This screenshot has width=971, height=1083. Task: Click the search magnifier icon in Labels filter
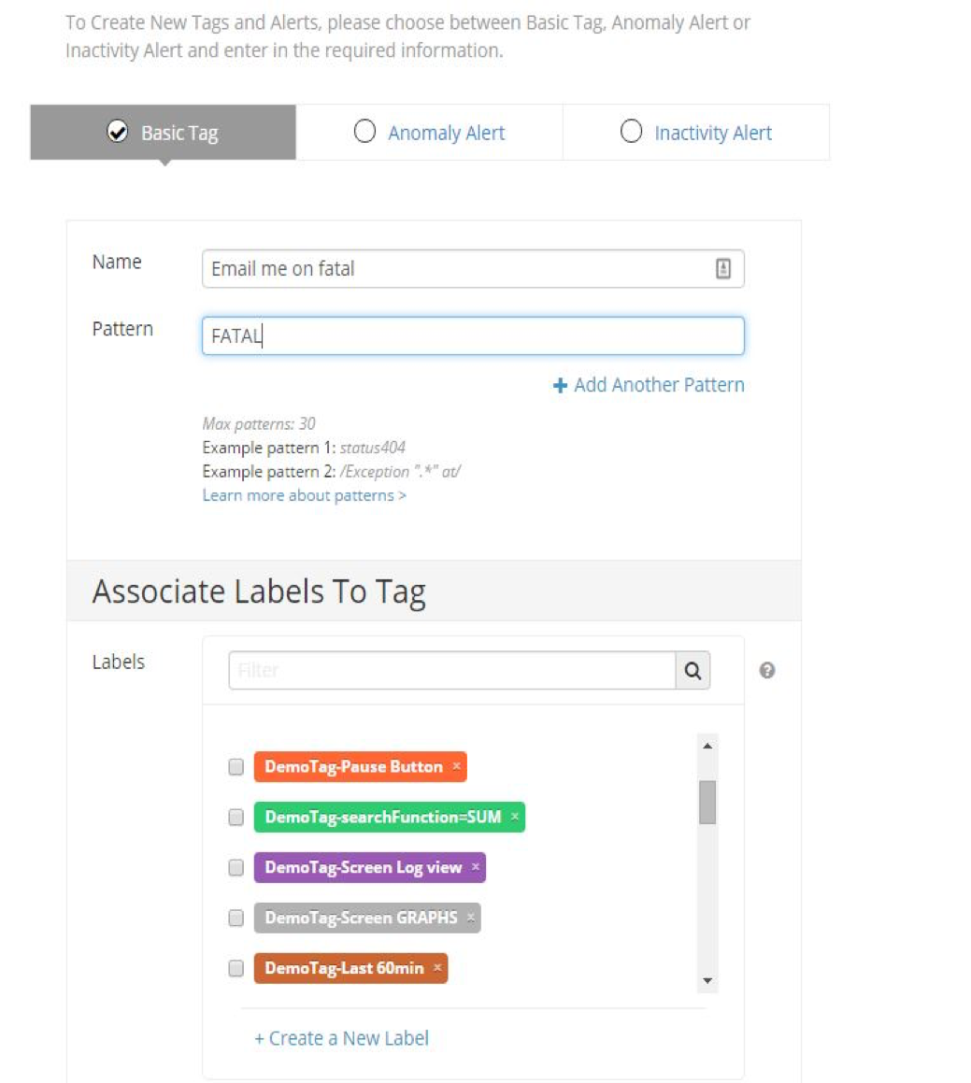(x=693, y=670)
